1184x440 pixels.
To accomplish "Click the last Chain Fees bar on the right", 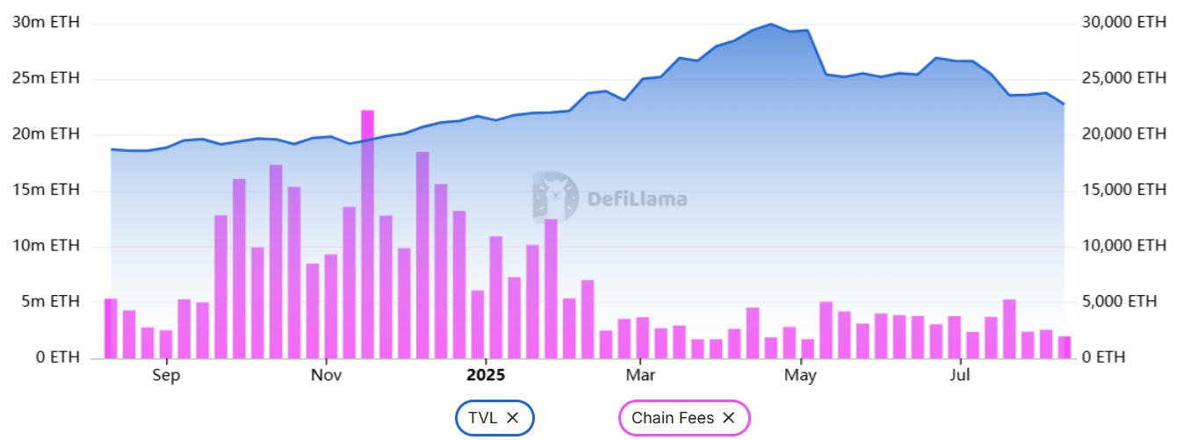I will pyautogui.click(x=1065, y=347).
